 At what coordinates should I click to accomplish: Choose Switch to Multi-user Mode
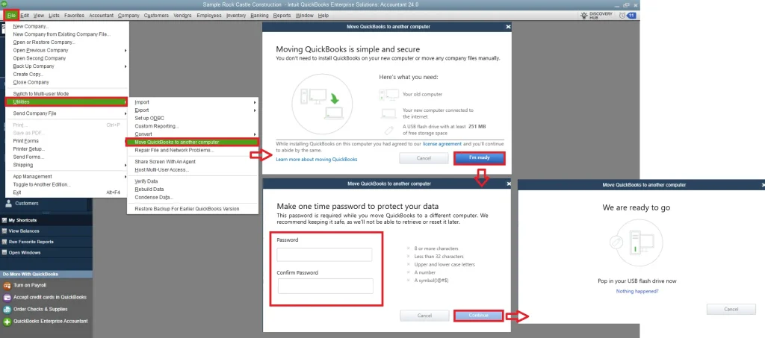click(x=41, y=93)
